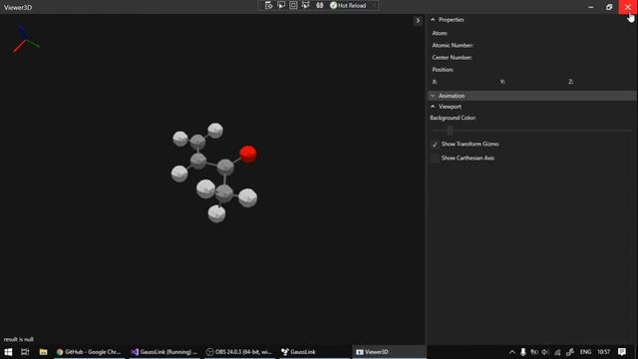The width and height of the screenshot is (638, 359).
Task: Click the ENG language indicator
Action: click(x=585, y=352)
